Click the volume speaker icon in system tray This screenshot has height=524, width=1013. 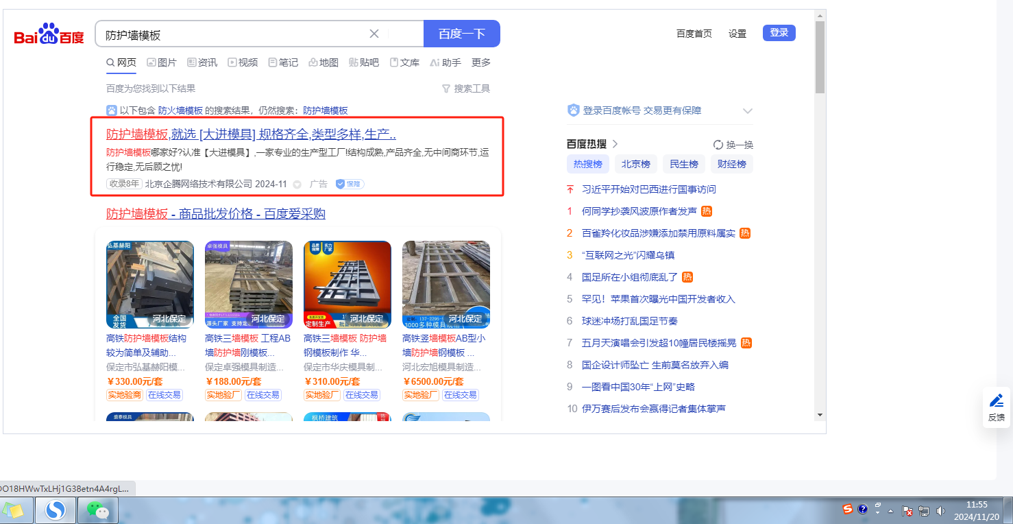(940, 510)
